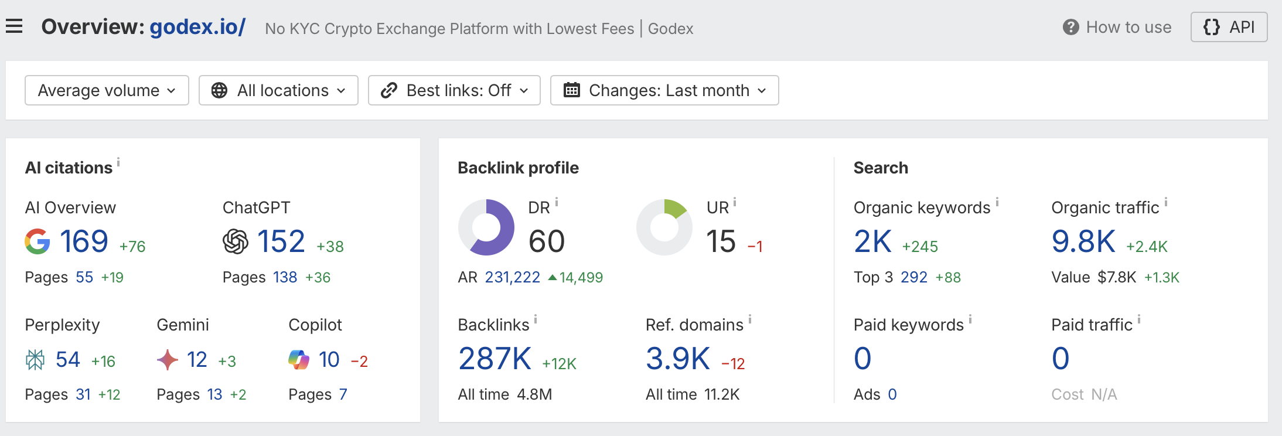This screenshot has width=1282, height=436.
Task: Click the All time 4.8M backlinks text
Action: click(505, 394)
